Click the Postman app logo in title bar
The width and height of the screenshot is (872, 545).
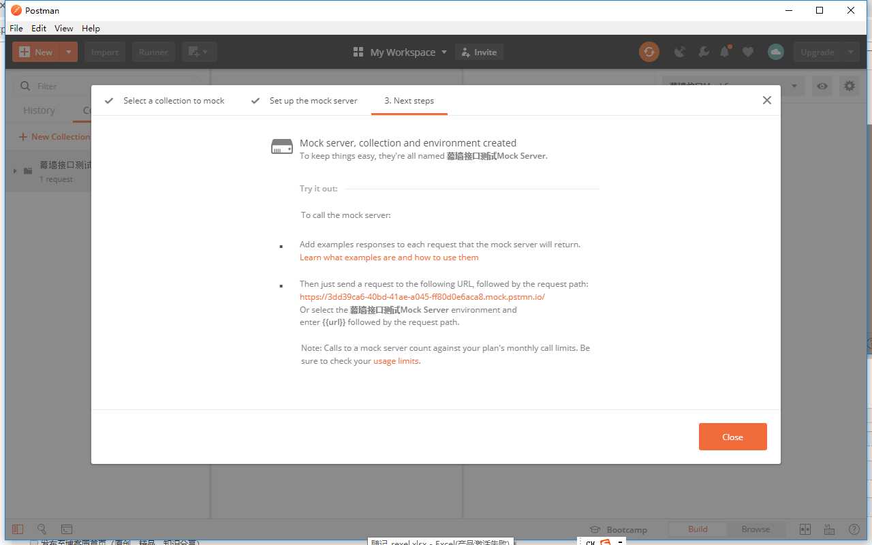pyautogui.click(x=16, y=10)
